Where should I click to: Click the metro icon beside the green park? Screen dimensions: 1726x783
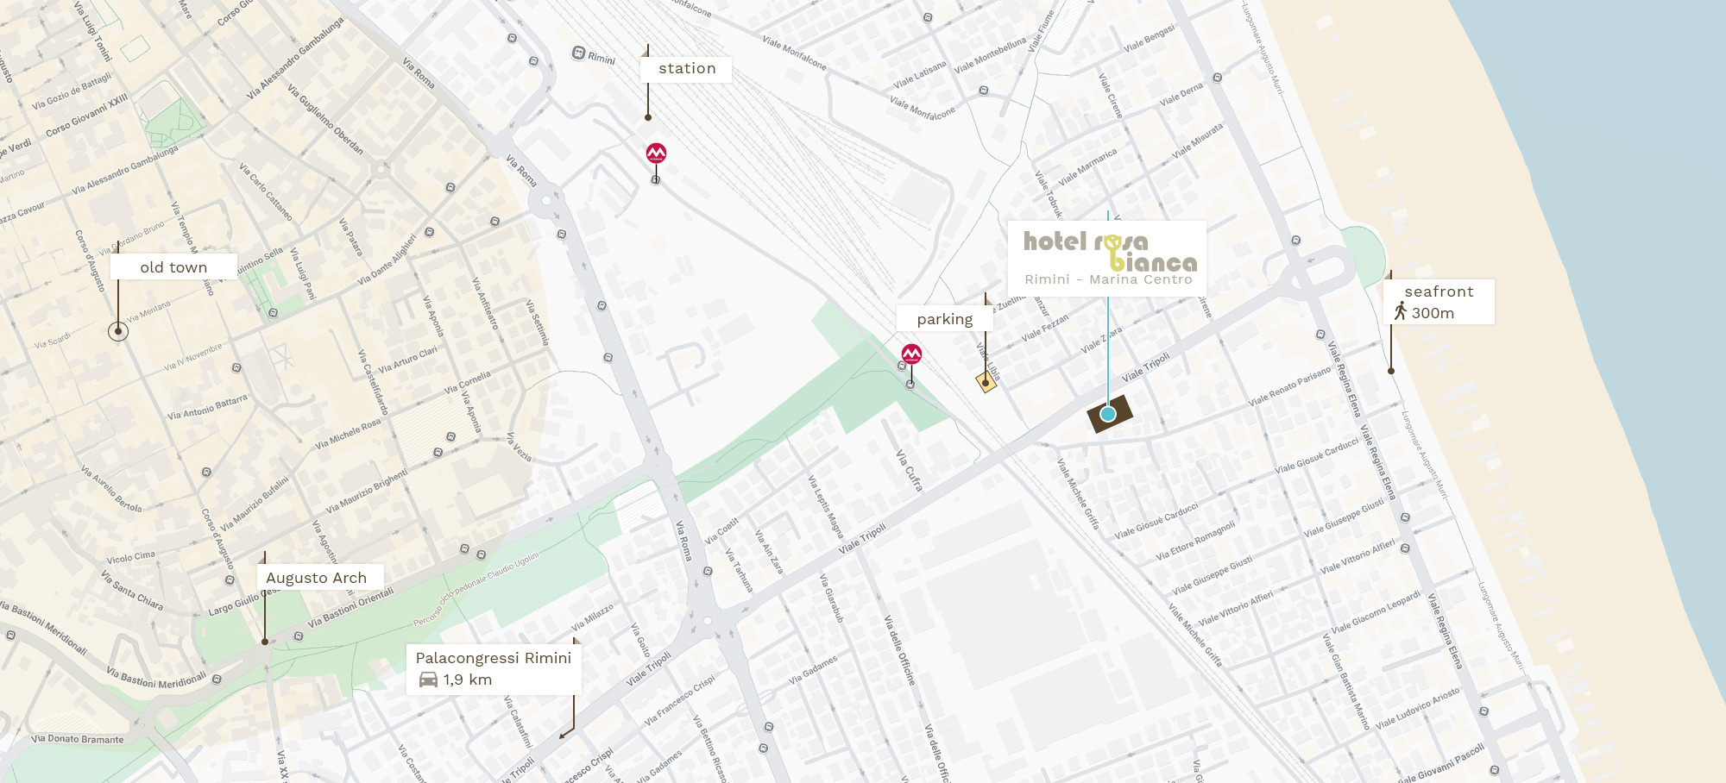point(911,354)
